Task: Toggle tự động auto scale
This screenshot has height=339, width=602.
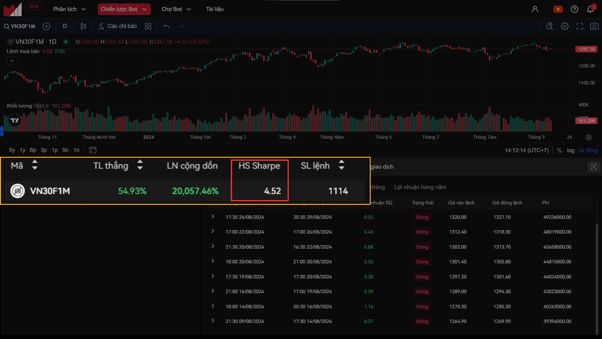Action: (x=588, y=150)
